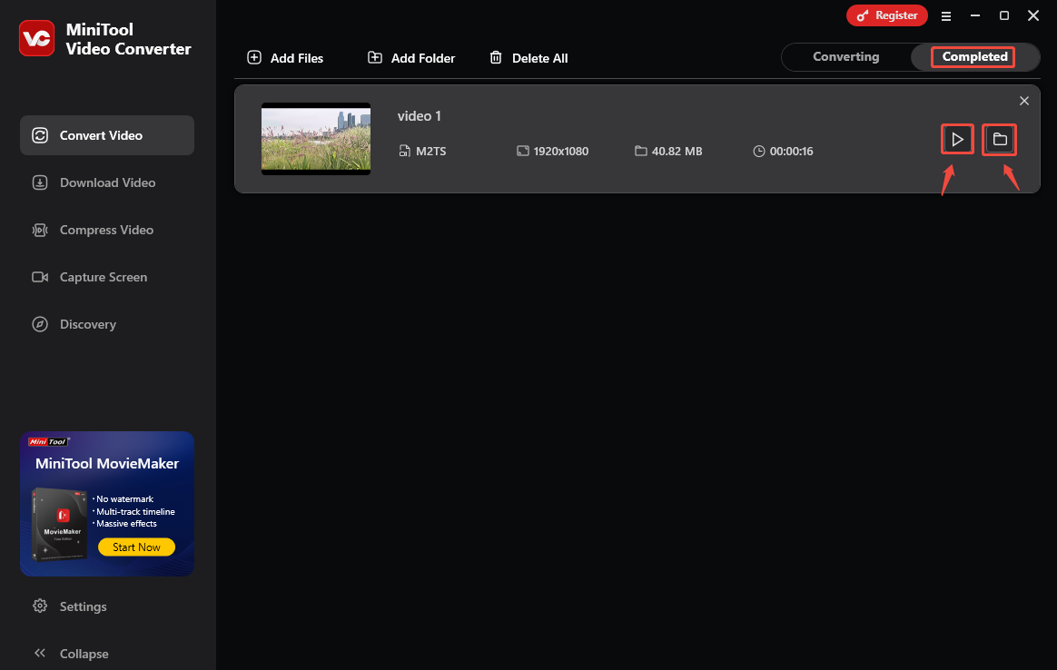This screenshot has width=1057, height=670.
Task: Click the Convert Video sidebar icon
Action: pyautogui.click(x=40, y=135)
